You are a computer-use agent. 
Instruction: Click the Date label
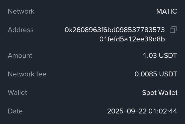[x=15, y=111]
